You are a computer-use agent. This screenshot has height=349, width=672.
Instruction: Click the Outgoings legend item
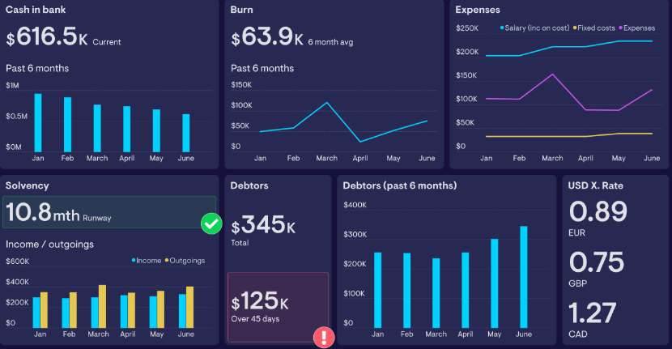point(185,260)
